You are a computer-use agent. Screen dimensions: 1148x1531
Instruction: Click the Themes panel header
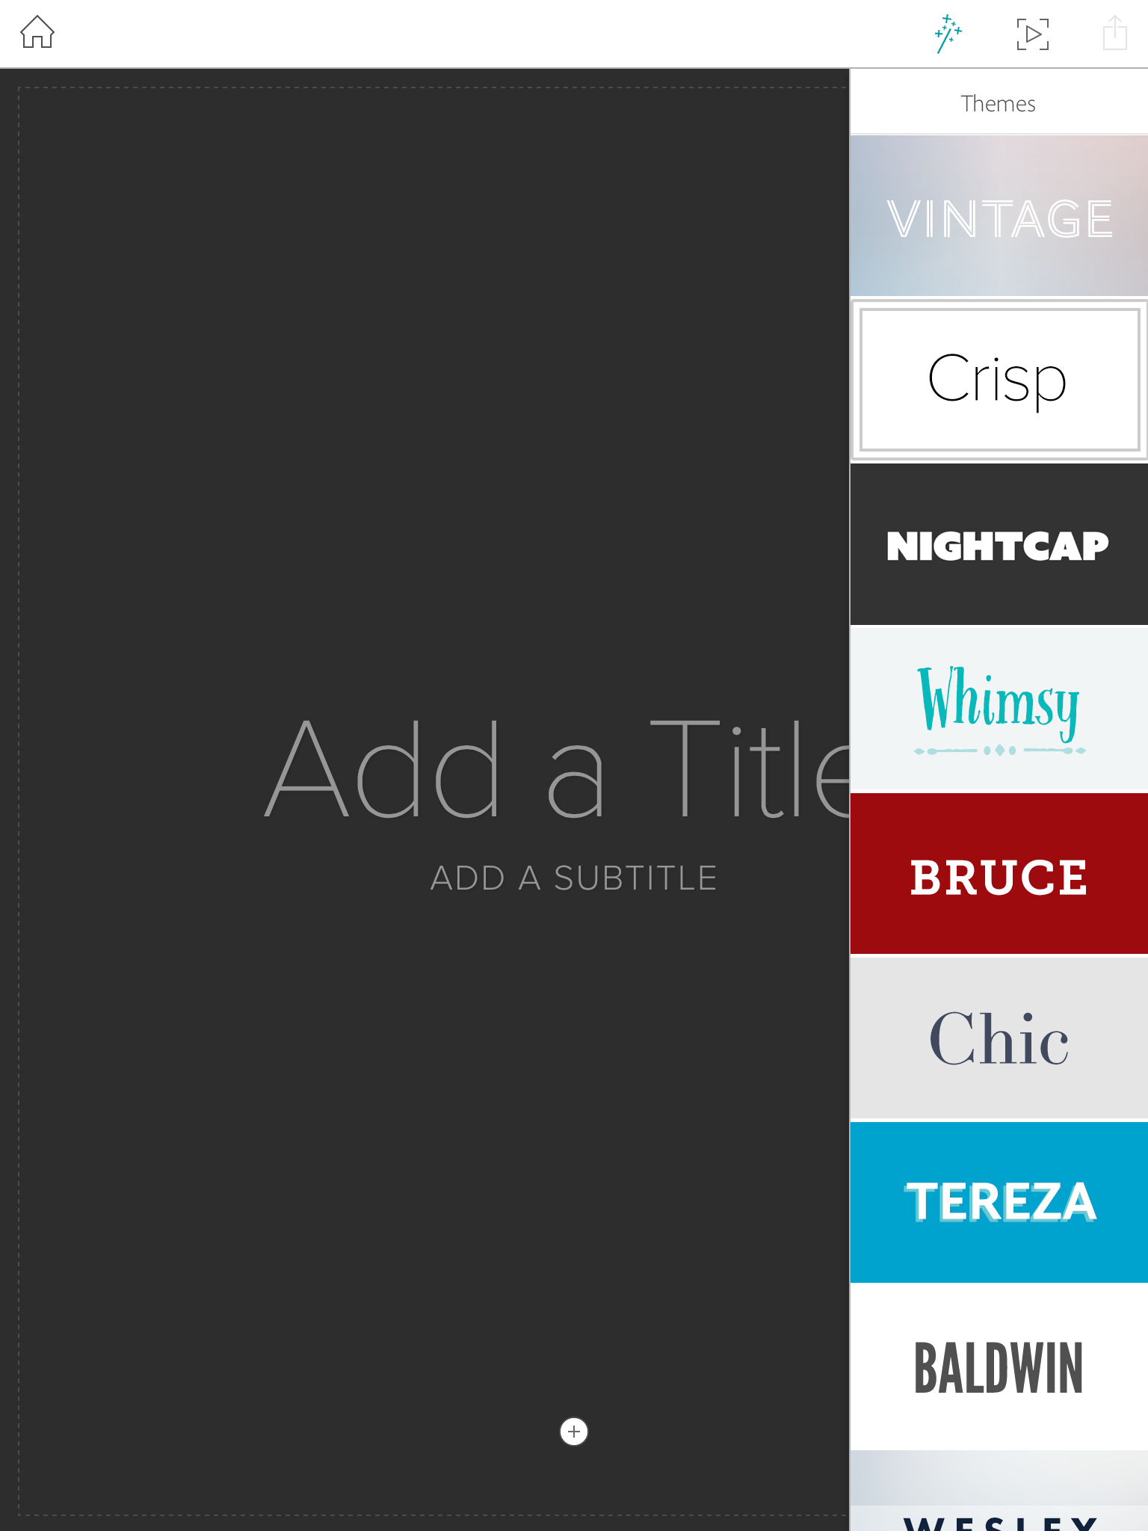[999, 102]
